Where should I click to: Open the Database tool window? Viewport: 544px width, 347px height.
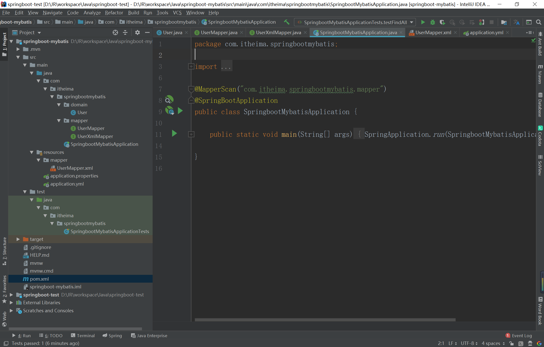pos(540,105)
